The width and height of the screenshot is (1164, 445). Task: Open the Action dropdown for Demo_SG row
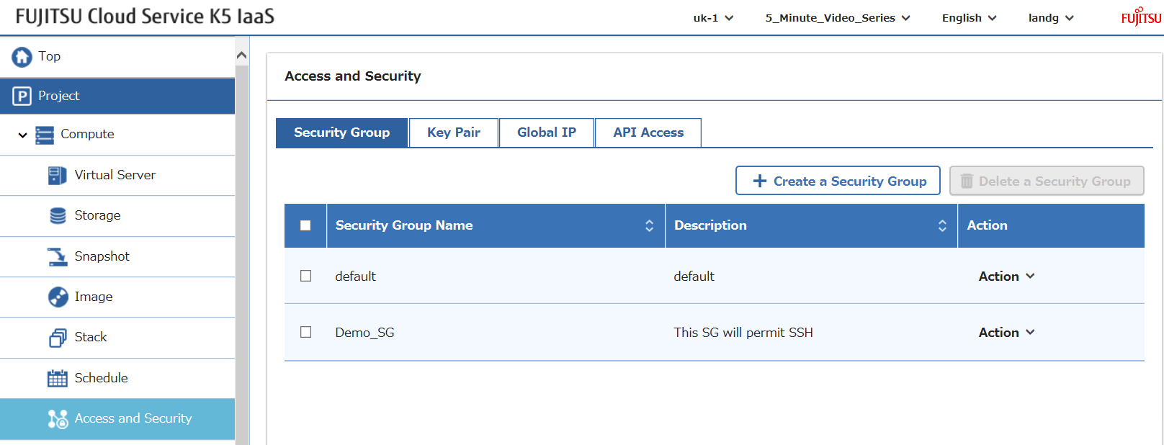1006,332
